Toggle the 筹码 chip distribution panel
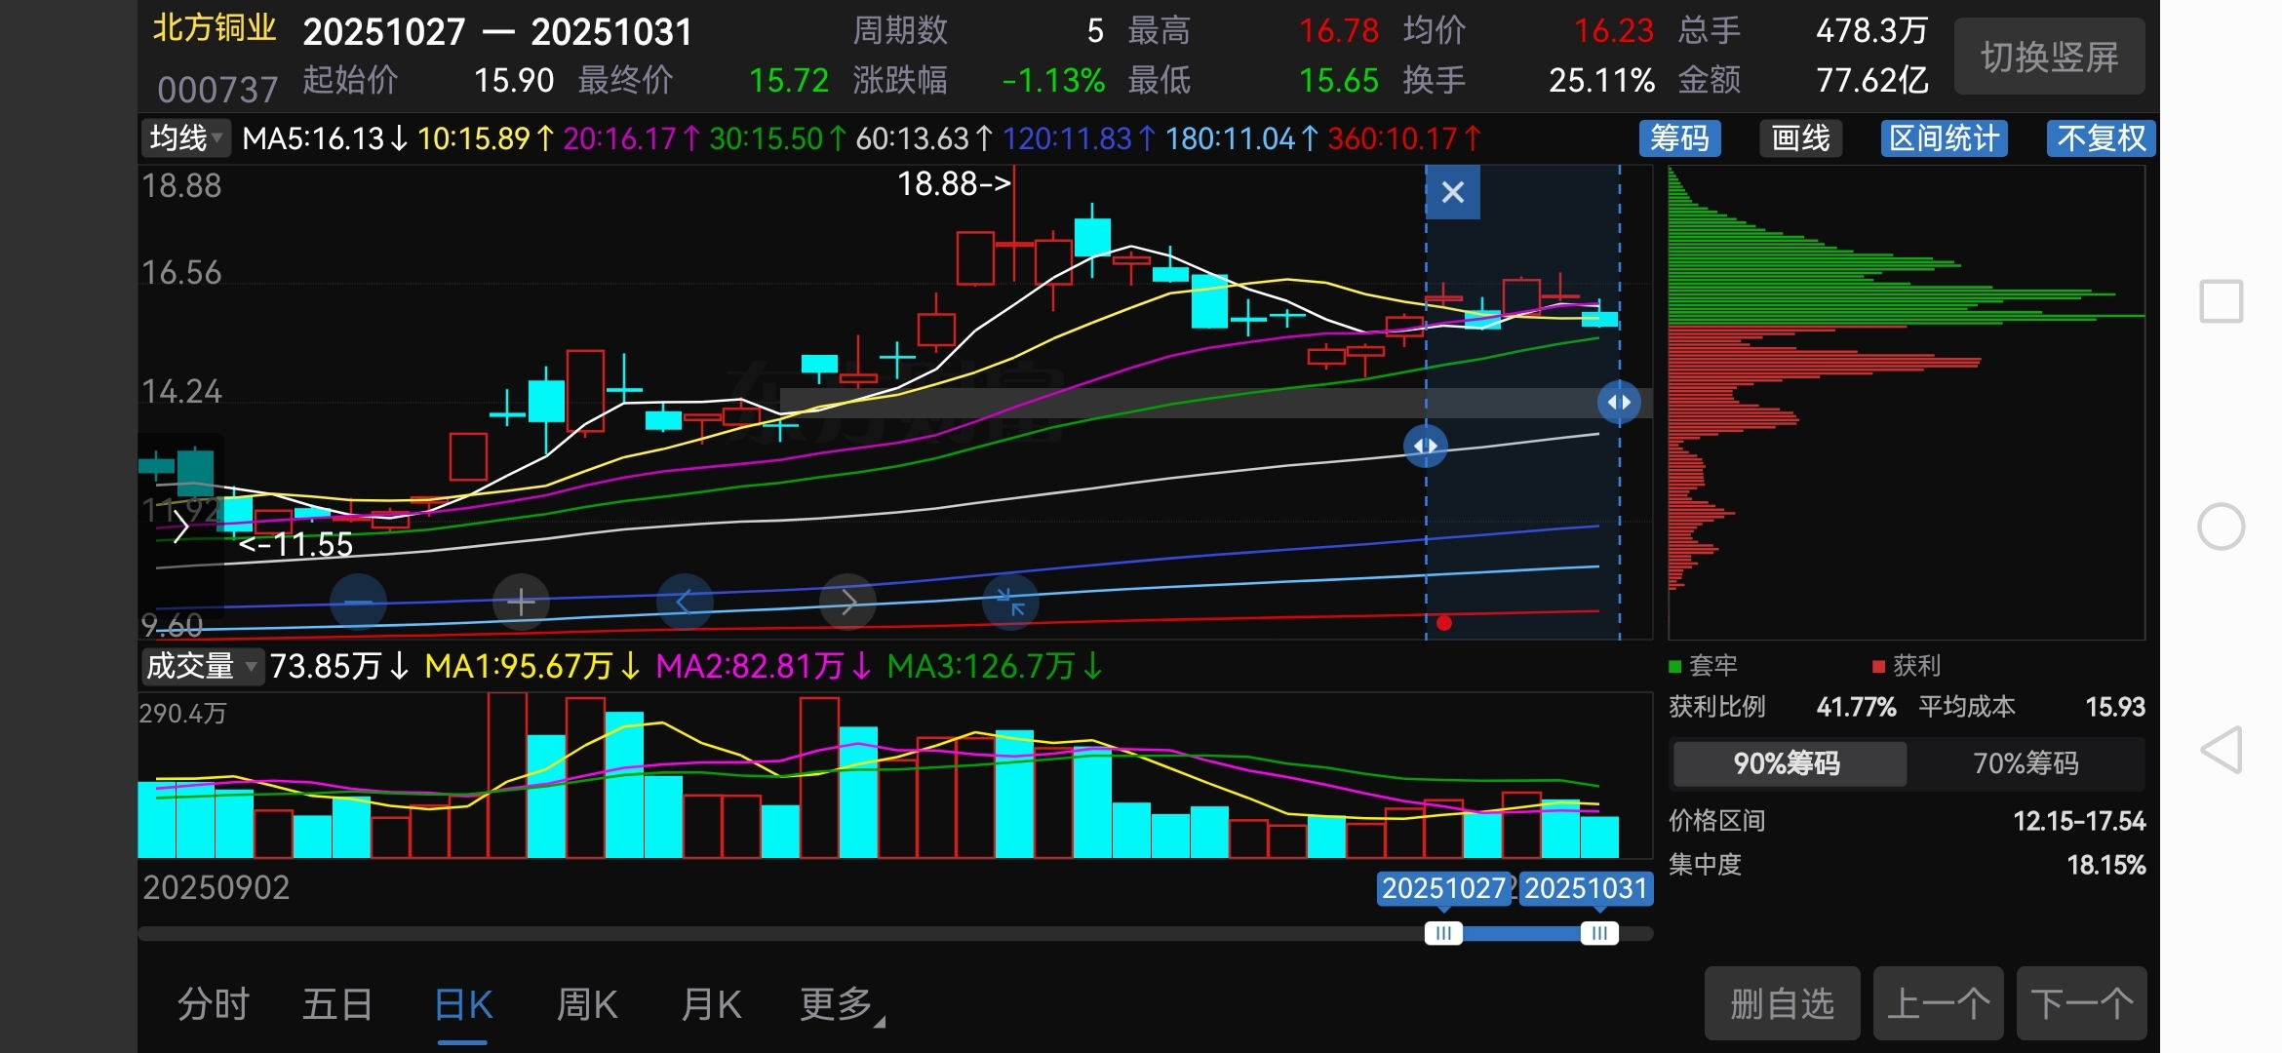 (1679, 138)
